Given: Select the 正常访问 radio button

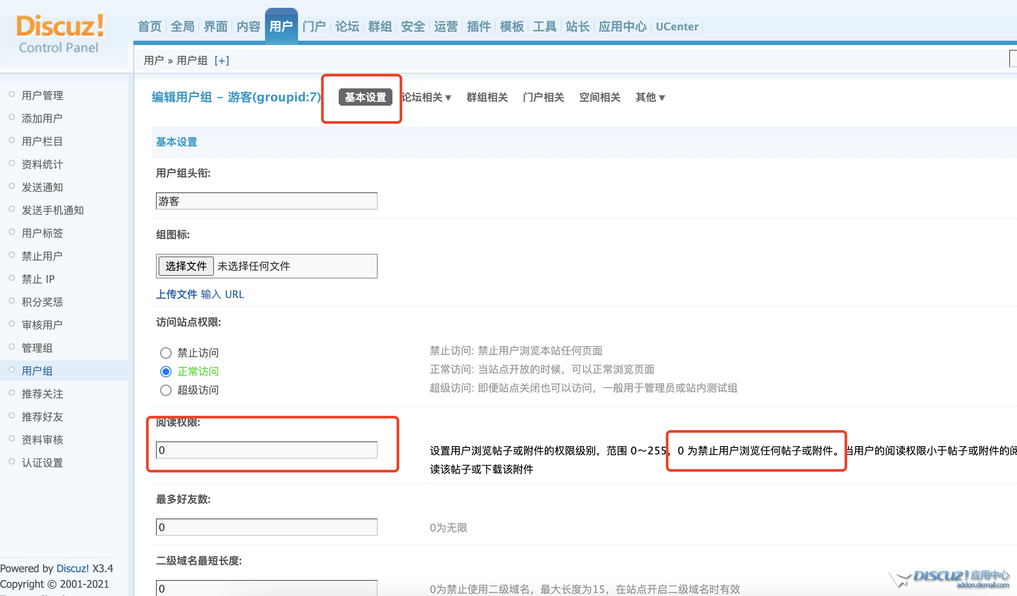Looking at the screenshot, I should click(166, 372).
